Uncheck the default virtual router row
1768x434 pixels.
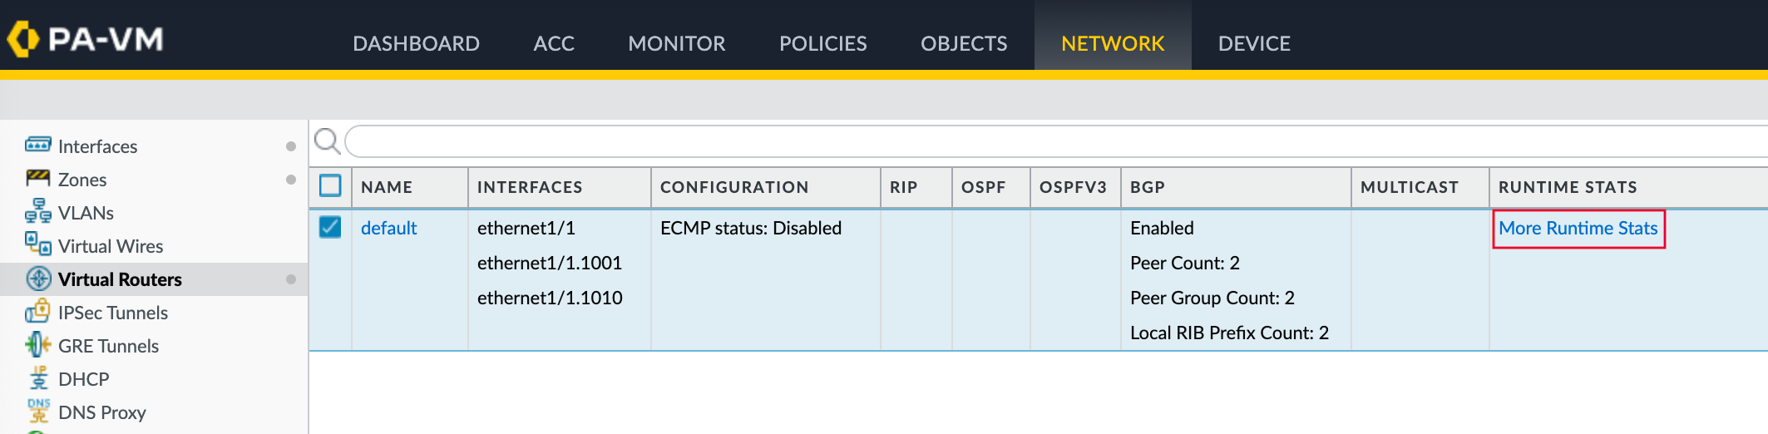point(330,227)
